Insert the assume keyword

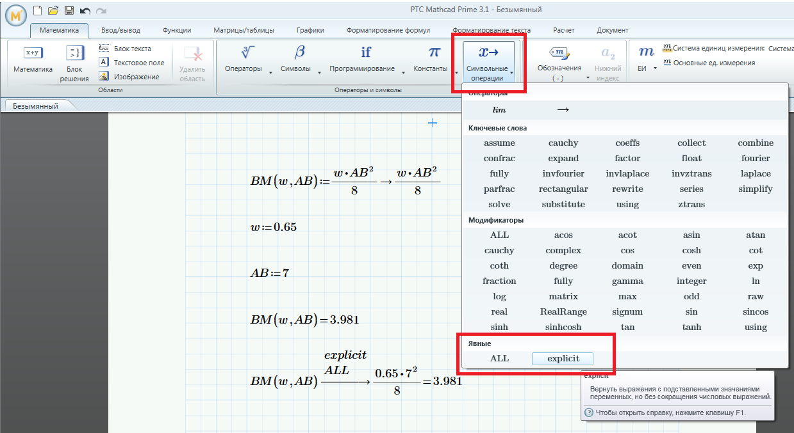point(499,143)
